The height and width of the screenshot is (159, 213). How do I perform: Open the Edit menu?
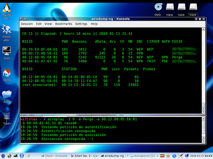coord(39,24)
